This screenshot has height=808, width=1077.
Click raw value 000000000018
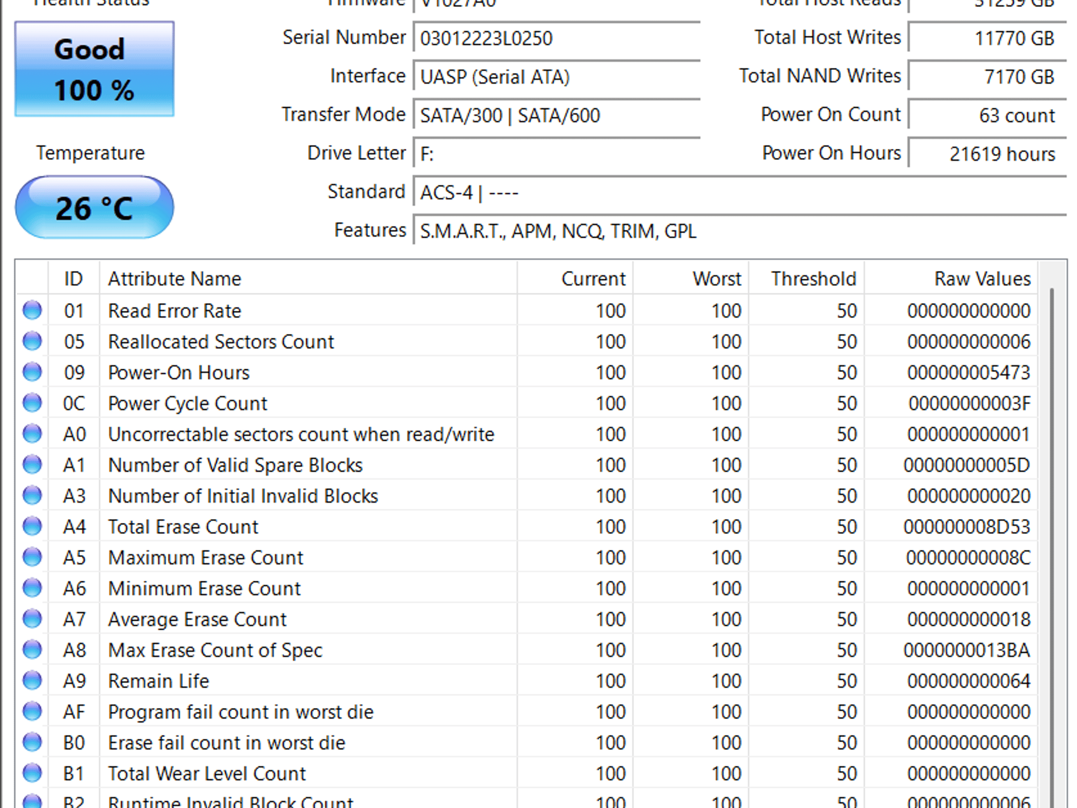click(x=969, y=619)
